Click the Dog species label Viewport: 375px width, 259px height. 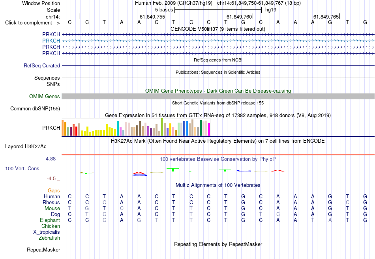click(x=55, y=214)
